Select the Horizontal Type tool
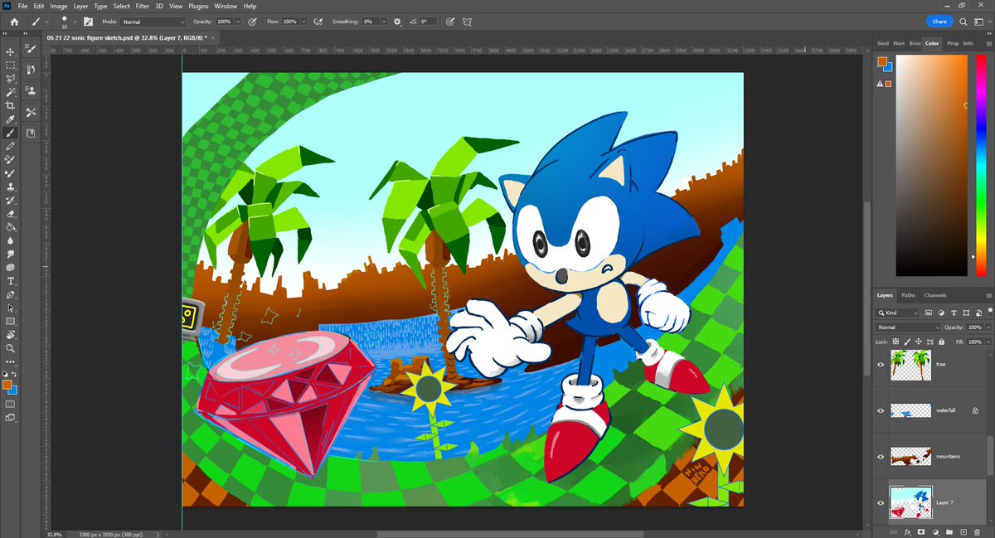This screenshot has width=995, height=538. click(x=11, y=281)
